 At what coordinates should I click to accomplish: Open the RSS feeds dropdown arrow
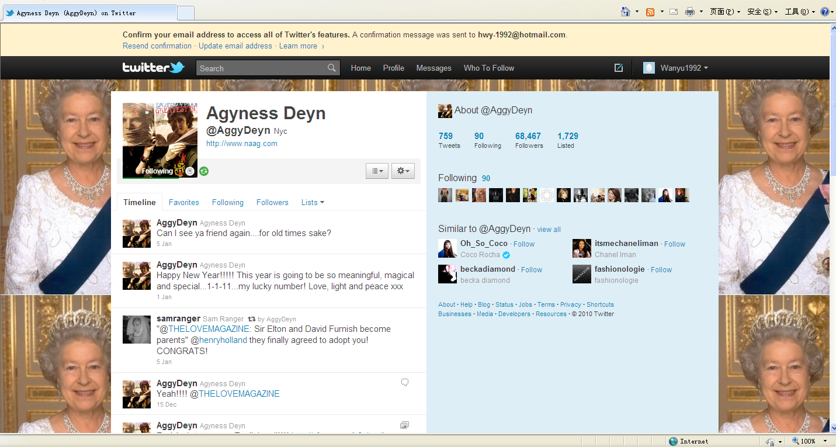[662, 12]
